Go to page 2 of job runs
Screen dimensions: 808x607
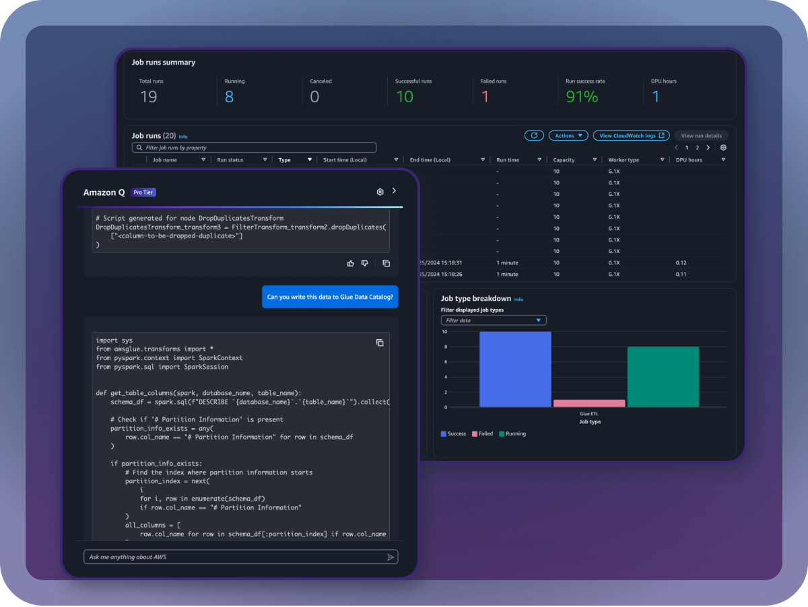(697, 147)
